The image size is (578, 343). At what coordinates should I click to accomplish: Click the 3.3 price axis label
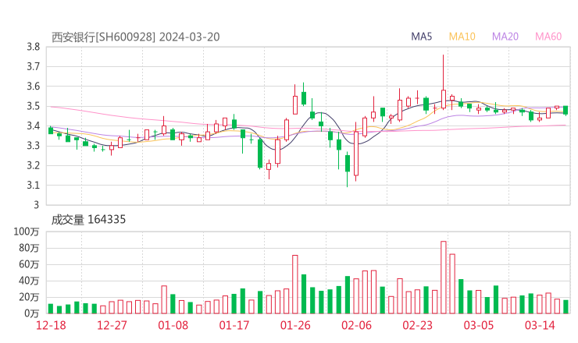(33, 146)
